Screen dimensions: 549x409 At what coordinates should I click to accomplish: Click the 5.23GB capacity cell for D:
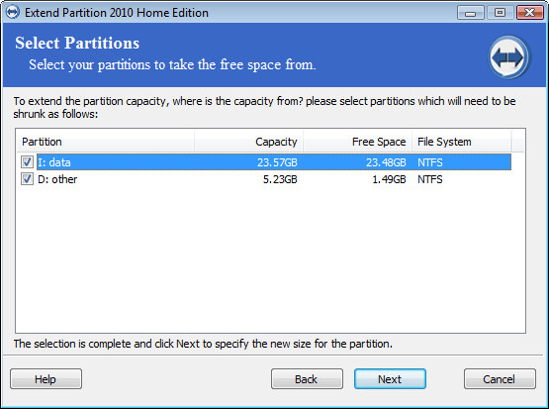[280, 179]
